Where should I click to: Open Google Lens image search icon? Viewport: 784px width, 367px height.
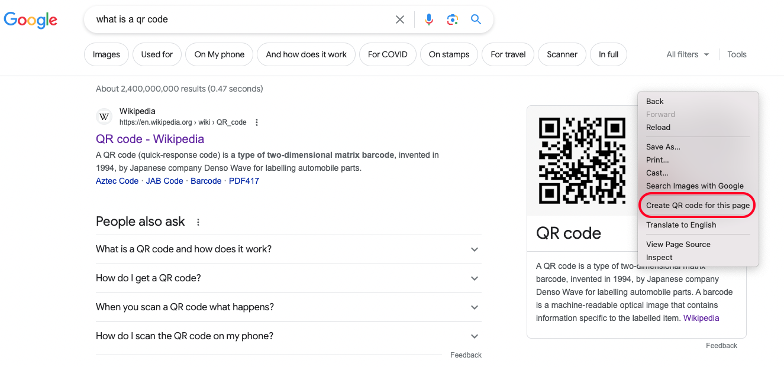click(x=453, y=20)
